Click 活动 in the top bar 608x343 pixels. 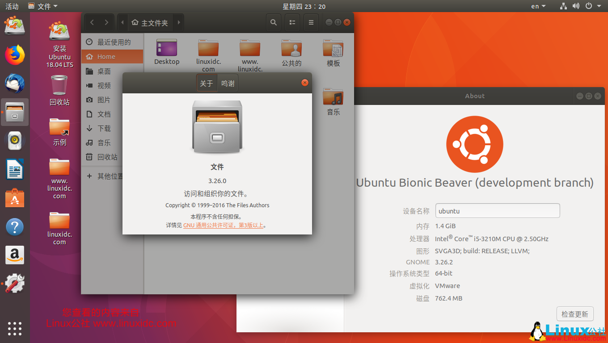(x=12, y=6)
